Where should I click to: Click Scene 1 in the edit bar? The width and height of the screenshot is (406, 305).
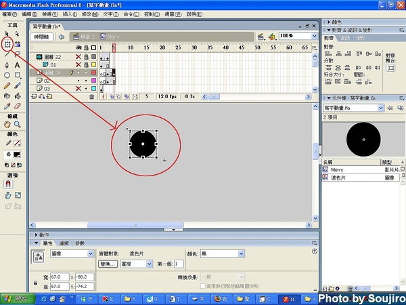(84, 37)
